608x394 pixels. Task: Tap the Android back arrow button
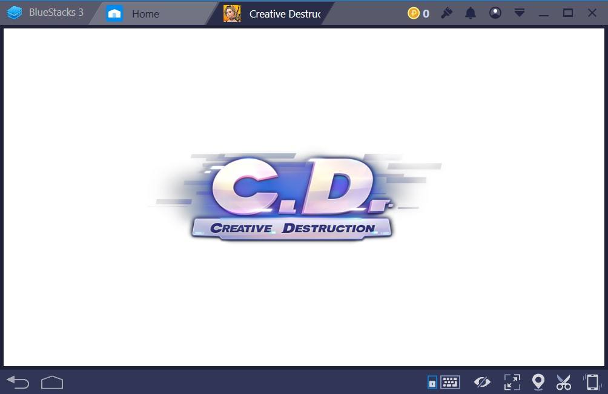coord(18,383)
